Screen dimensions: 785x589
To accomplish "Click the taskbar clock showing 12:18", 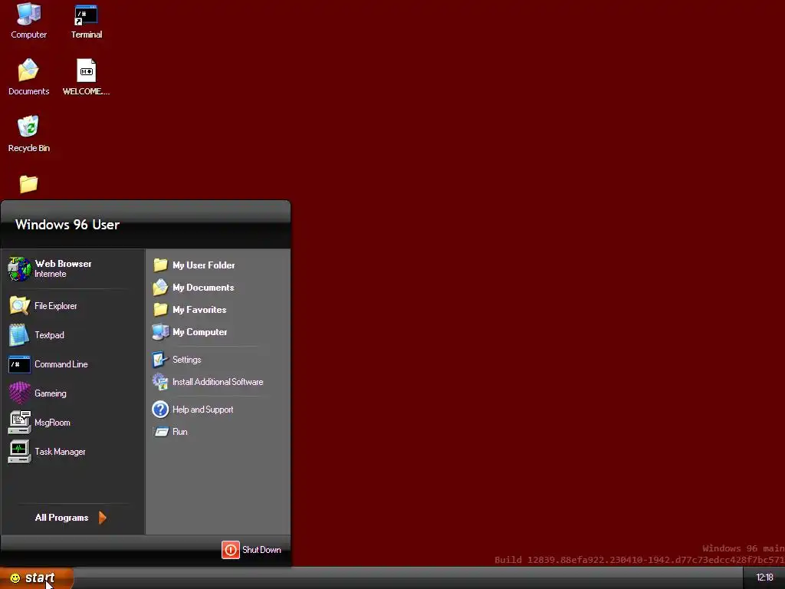I will 764,577.
